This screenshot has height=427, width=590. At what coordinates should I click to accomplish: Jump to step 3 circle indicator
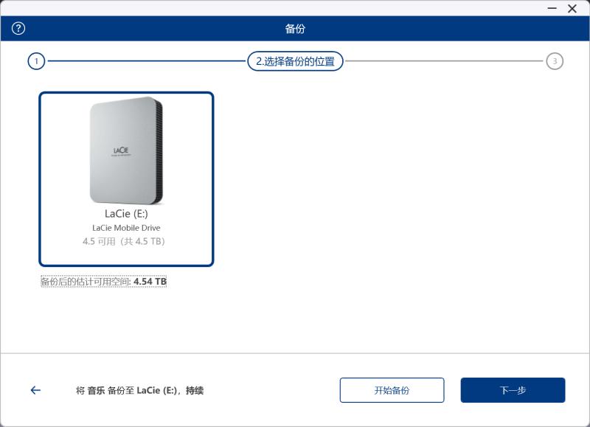(555, 61)
